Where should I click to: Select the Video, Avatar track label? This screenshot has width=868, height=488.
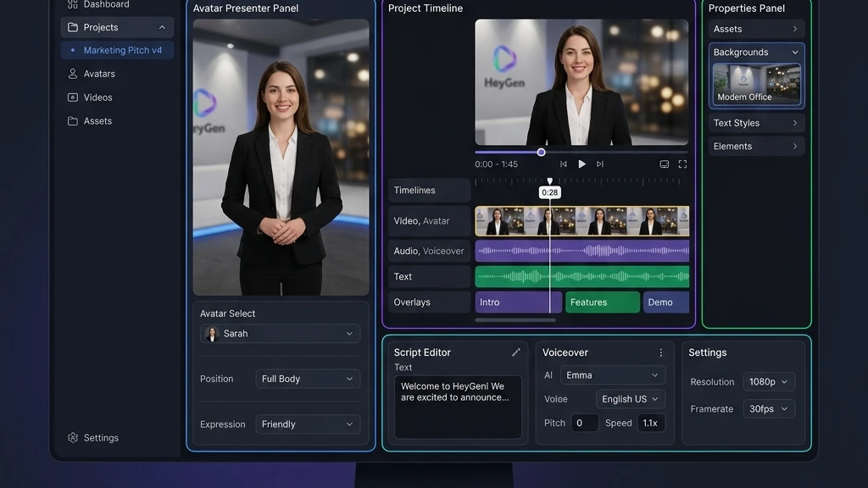click(x=429, y=221)
